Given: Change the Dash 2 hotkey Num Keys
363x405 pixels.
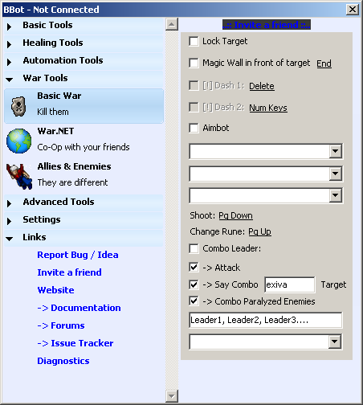Looking at the screenshot, I should (x=268, y=108).
